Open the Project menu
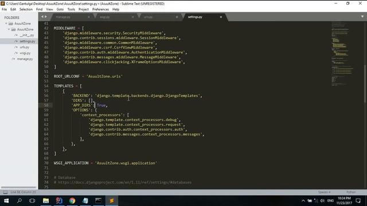Viewport: 367px width, 206px height. 84,9
